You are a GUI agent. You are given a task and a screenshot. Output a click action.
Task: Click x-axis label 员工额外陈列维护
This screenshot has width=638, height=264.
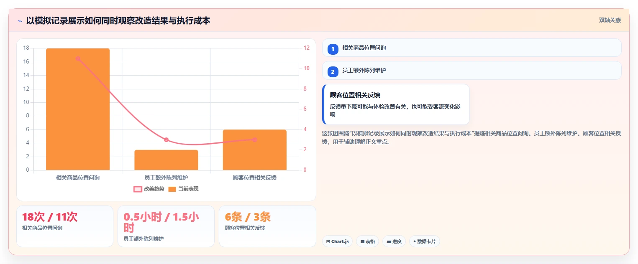166,178
